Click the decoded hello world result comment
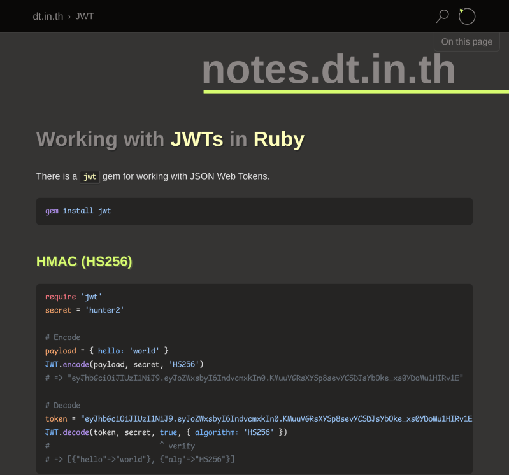The height and width of the screenshot is (475, 509). 140,460
